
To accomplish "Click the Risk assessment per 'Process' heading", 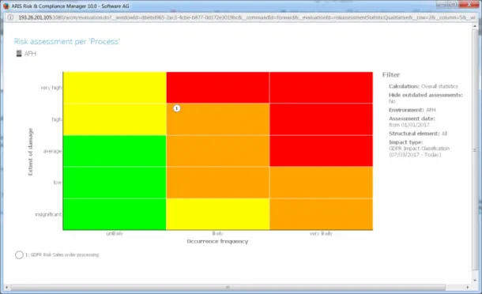I will pos(67,42).
